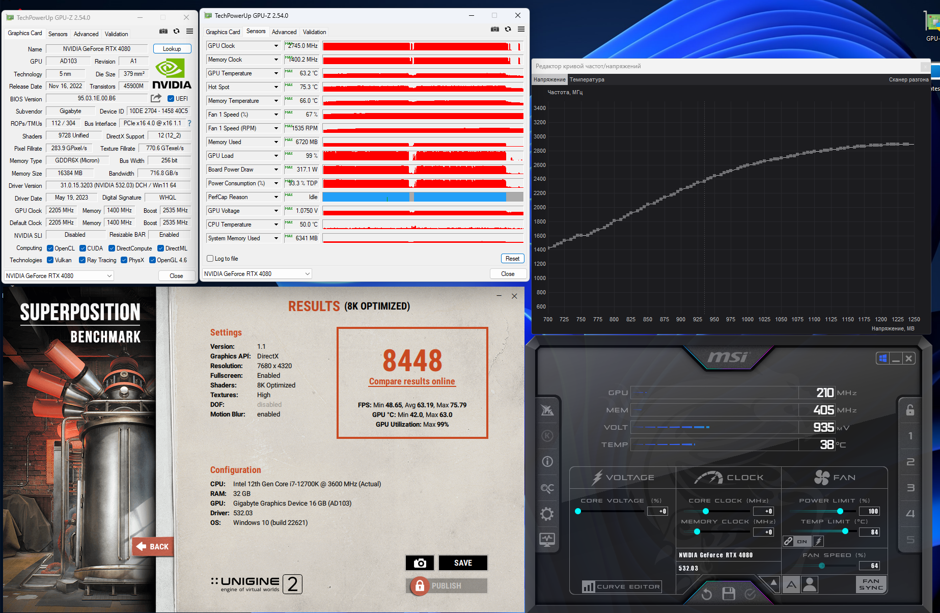
Task: Select profile slot 1 in Afterburner
Action: (910, 436)
